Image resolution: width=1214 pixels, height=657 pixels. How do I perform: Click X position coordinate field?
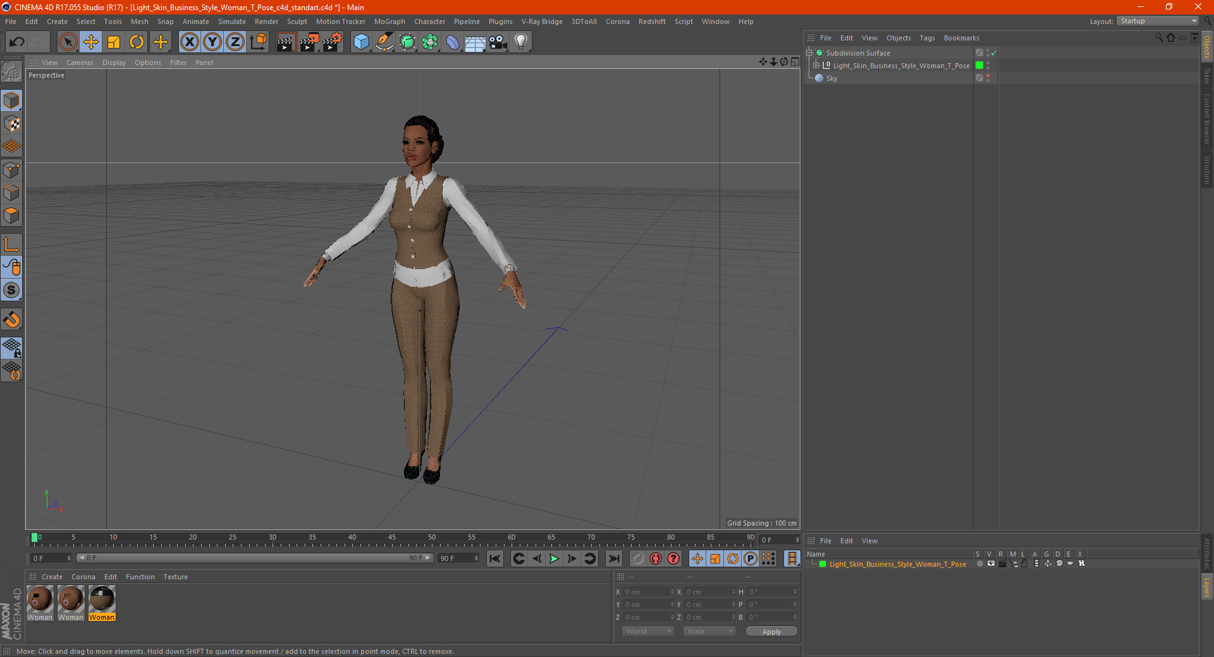point(648,593)
